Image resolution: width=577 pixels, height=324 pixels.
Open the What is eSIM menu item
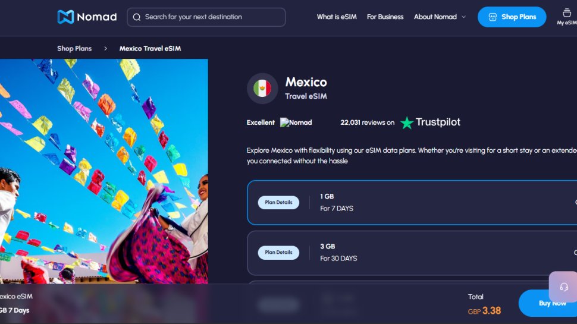coord(337,17)
